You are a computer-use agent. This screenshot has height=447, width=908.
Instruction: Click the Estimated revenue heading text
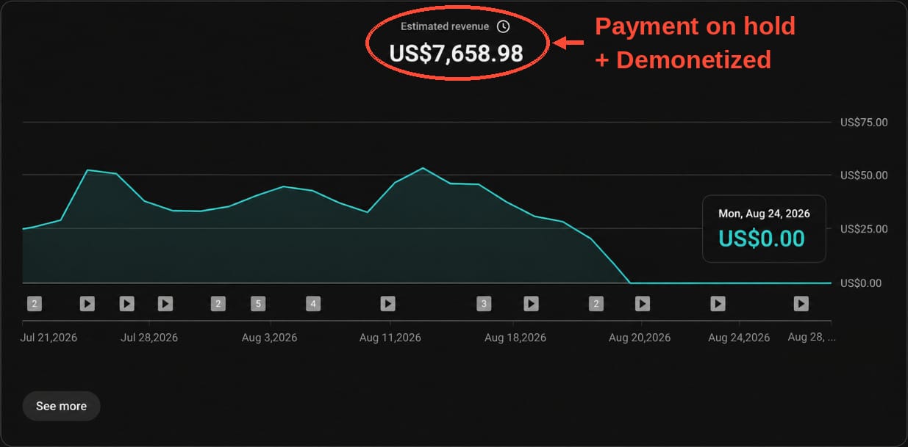[x=445, y=26]
